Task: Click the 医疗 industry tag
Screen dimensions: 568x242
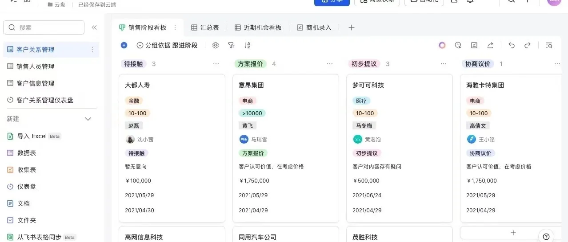Action: pyautogui.click(x=361, y=101)
